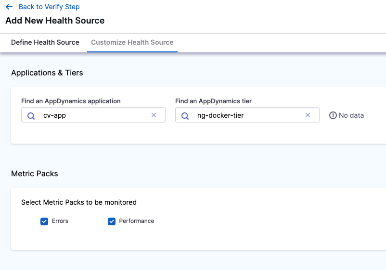Click the Metric Packs section title

[35, 174]
